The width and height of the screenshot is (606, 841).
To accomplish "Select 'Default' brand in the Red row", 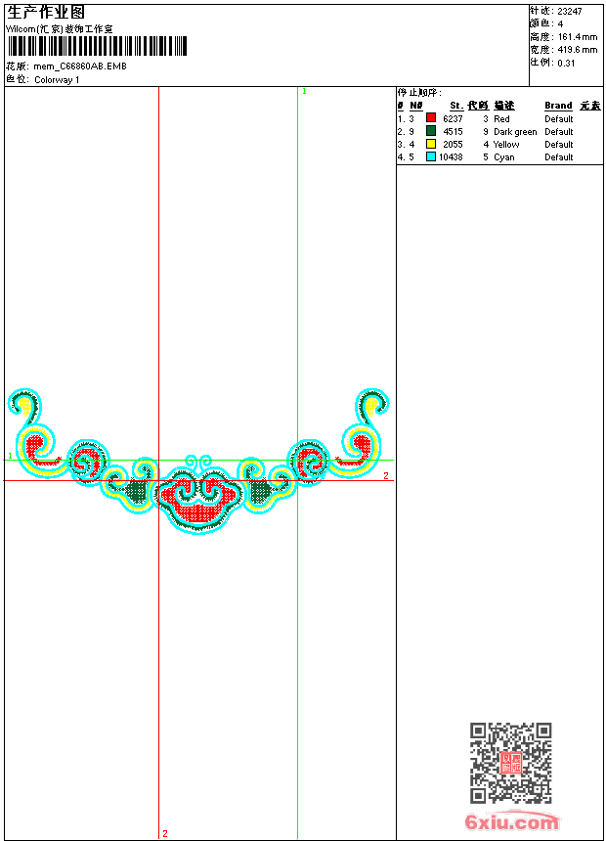I will 559,119.
